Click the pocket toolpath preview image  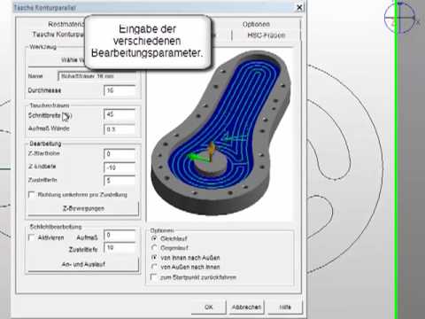(x=220, y=135)
